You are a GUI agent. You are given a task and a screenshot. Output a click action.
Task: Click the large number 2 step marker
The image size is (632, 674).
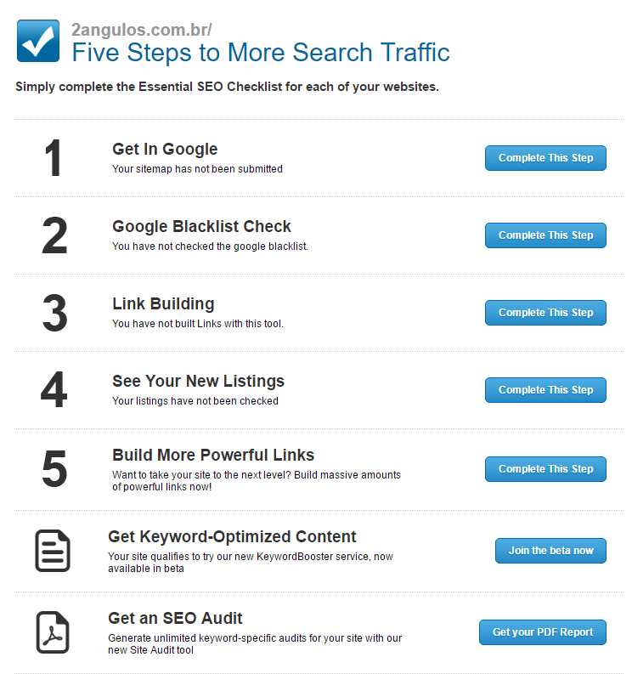pyautogui.click(x=54, y=235)
